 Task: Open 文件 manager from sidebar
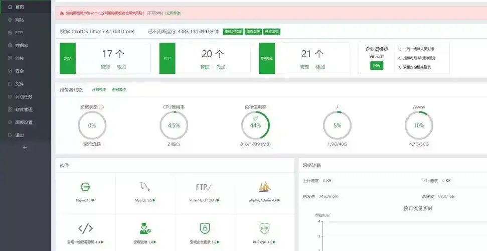coord(26,84)
